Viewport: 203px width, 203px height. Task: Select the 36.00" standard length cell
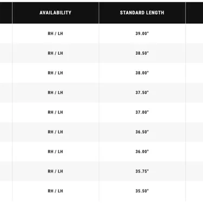142,152
